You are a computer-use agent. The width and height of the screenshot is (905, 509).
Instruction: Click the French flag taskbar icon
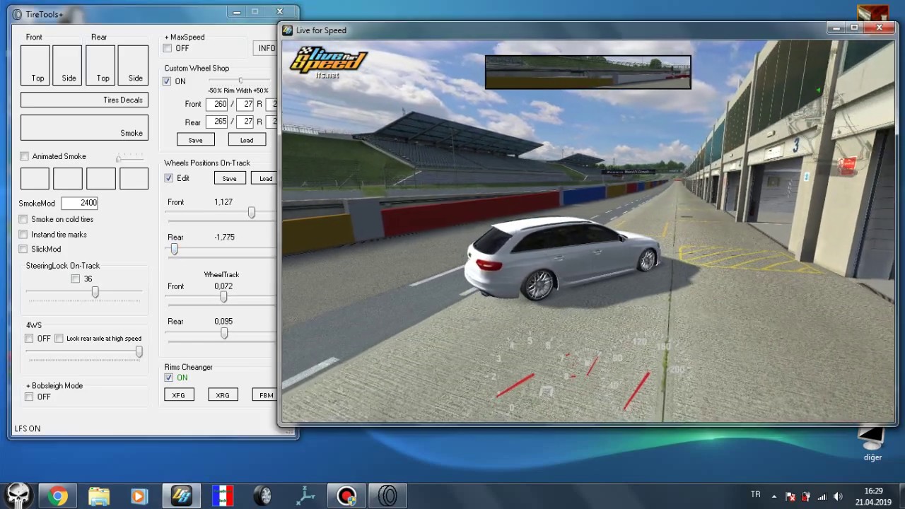[222, 496]
